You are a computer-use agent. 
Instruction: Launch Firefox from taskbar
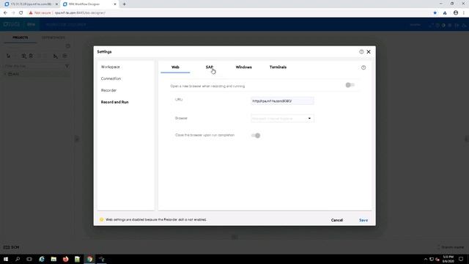click(x=65, y=259)
